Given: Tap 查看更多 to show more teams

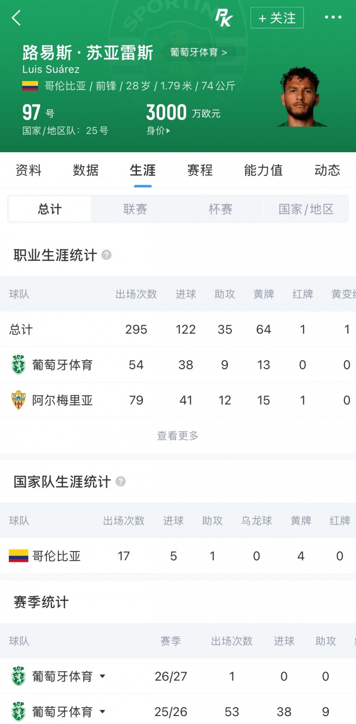Looking at the screenshot, I should pyautogui.click(x=178, y=435).
